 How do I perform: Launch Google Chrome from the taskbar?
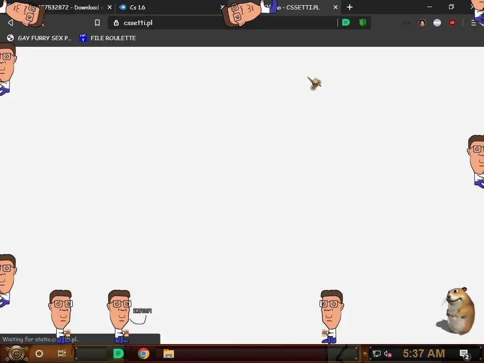click(144, 354)
